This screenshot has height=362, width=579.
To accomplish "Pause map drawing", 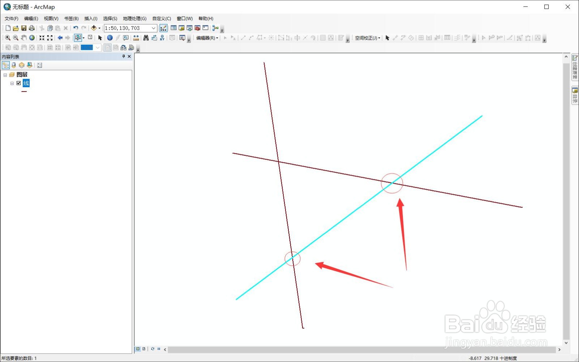I will [159, 349].
